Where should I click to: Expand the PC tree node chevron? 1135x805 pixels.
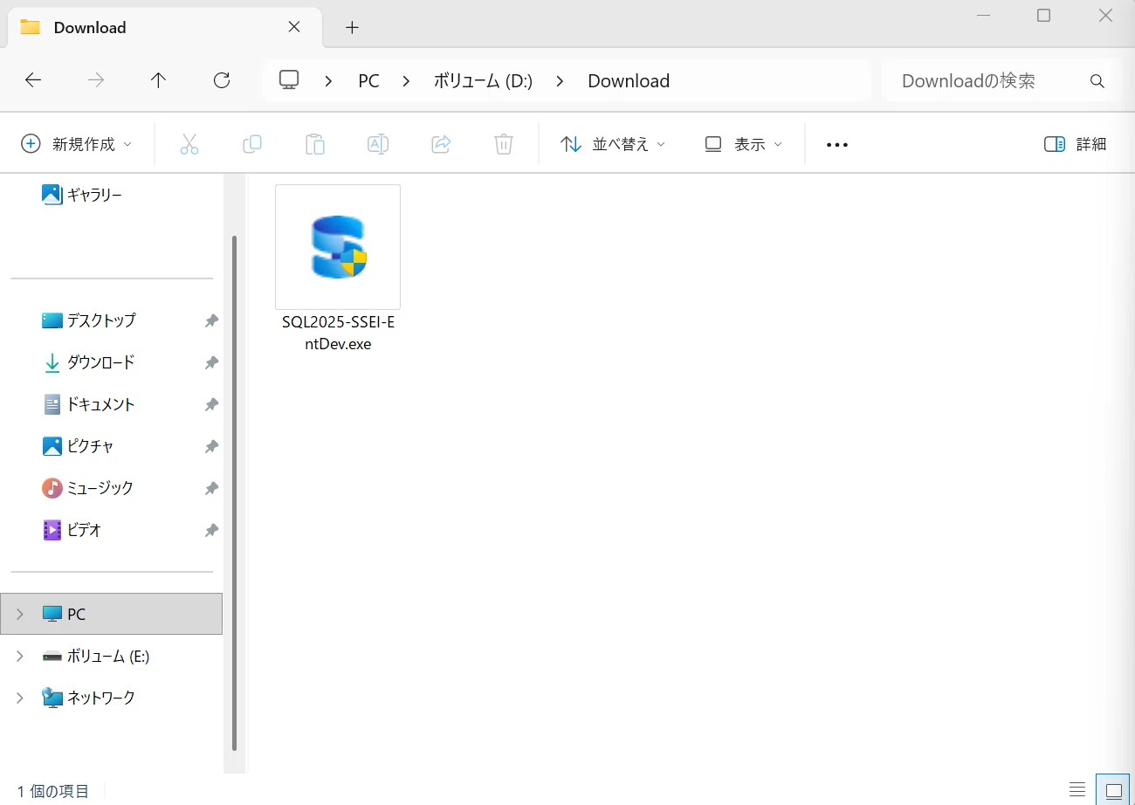(19, 615)
